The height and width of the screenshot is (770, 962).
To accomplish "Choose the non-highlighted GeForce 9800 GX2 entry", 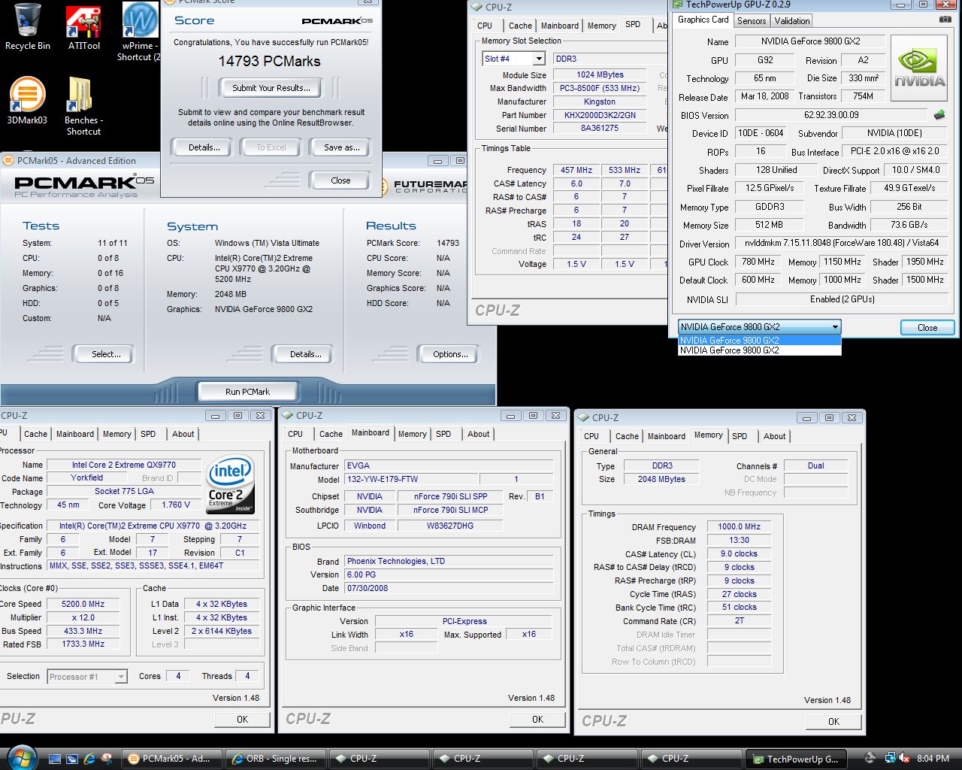I will [759, 350].
